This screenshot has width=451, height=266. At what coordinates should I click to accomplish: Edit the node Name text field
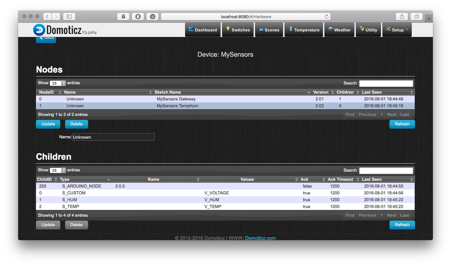click(x=113, y=137)
